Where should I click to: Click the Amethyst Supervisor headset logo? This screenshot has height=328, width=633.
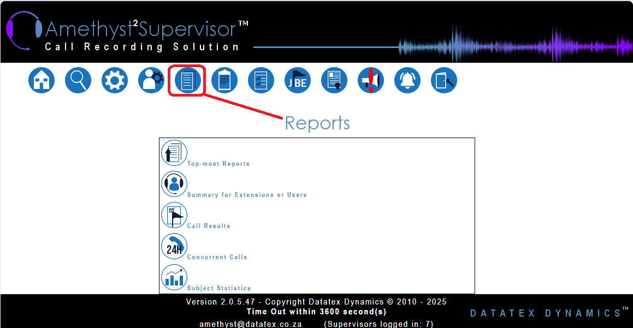[x=23, y=31]
